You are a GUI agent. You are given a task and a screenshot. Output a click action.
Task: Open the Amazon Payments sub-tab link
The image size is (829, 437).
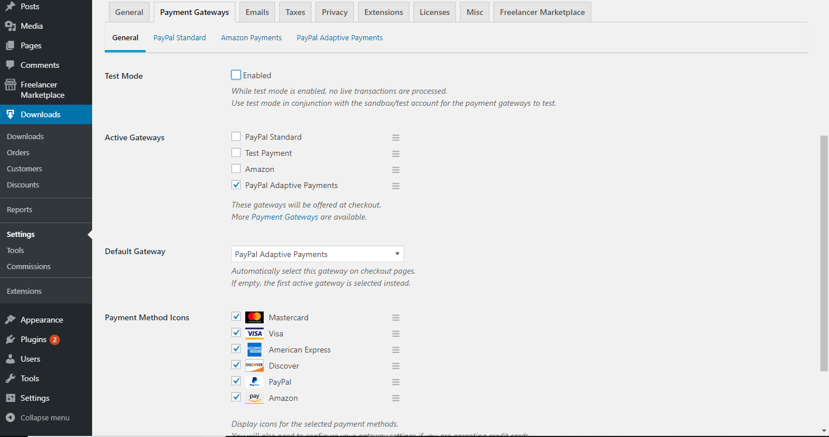click(252, 37)
